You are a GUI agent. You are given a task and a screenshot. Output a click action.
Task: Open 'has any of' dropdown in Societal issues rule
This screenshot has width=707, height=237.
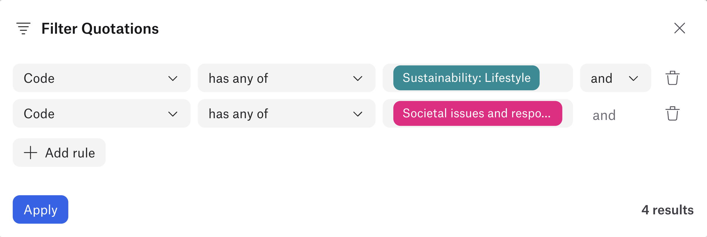click(286, 114)
